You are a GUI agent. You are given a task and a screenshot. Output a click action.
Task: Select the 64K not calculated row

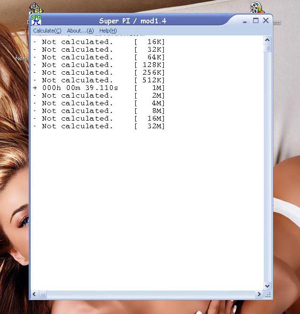click(x=99, y=57)
